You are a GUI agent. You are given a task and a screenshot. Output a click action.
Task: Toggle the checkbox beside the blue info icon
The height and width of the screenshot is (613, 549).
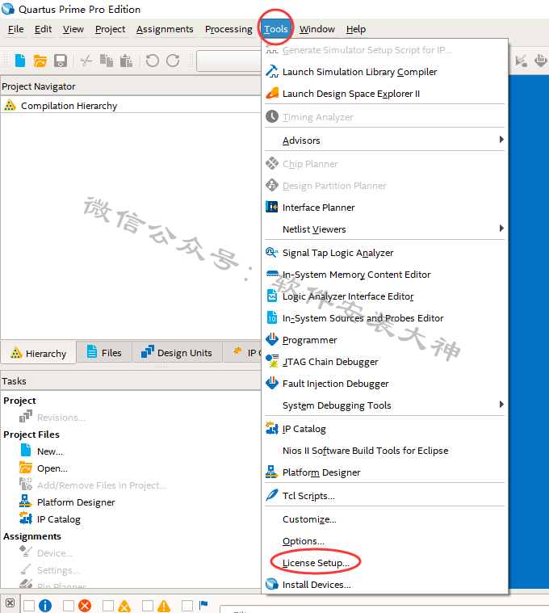[x=29, y=606]
